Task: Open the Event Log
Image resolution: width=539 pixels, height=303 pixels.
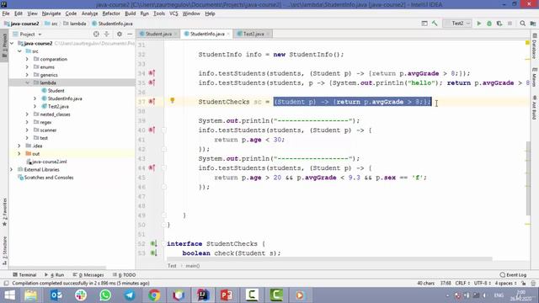Action: [513, 275]
